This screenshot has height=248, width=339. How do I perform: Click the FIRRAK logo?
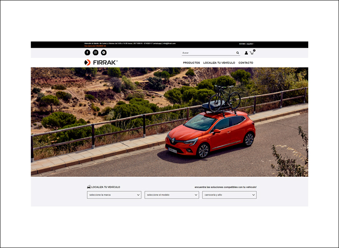(101, 62)
